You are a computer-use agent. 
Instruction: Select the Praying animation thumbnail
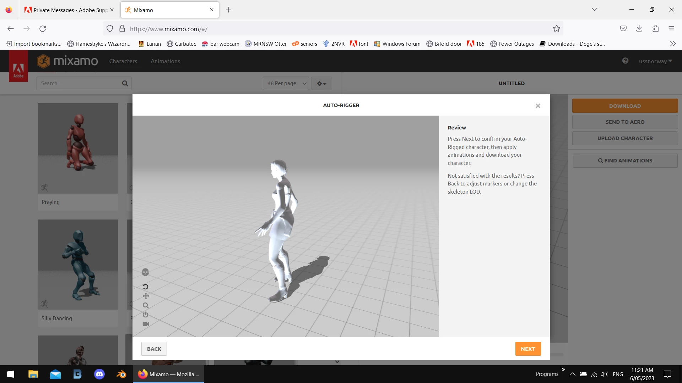tap(78, 148)
